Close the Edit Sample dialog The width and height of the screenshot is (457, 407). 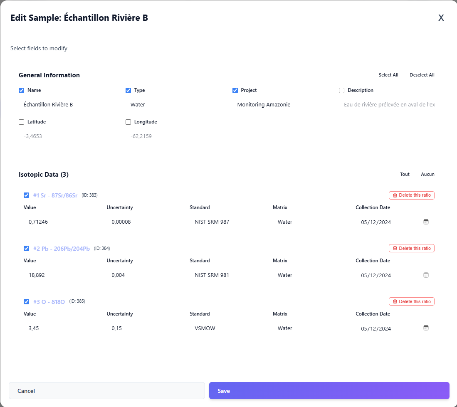point(441,18)
